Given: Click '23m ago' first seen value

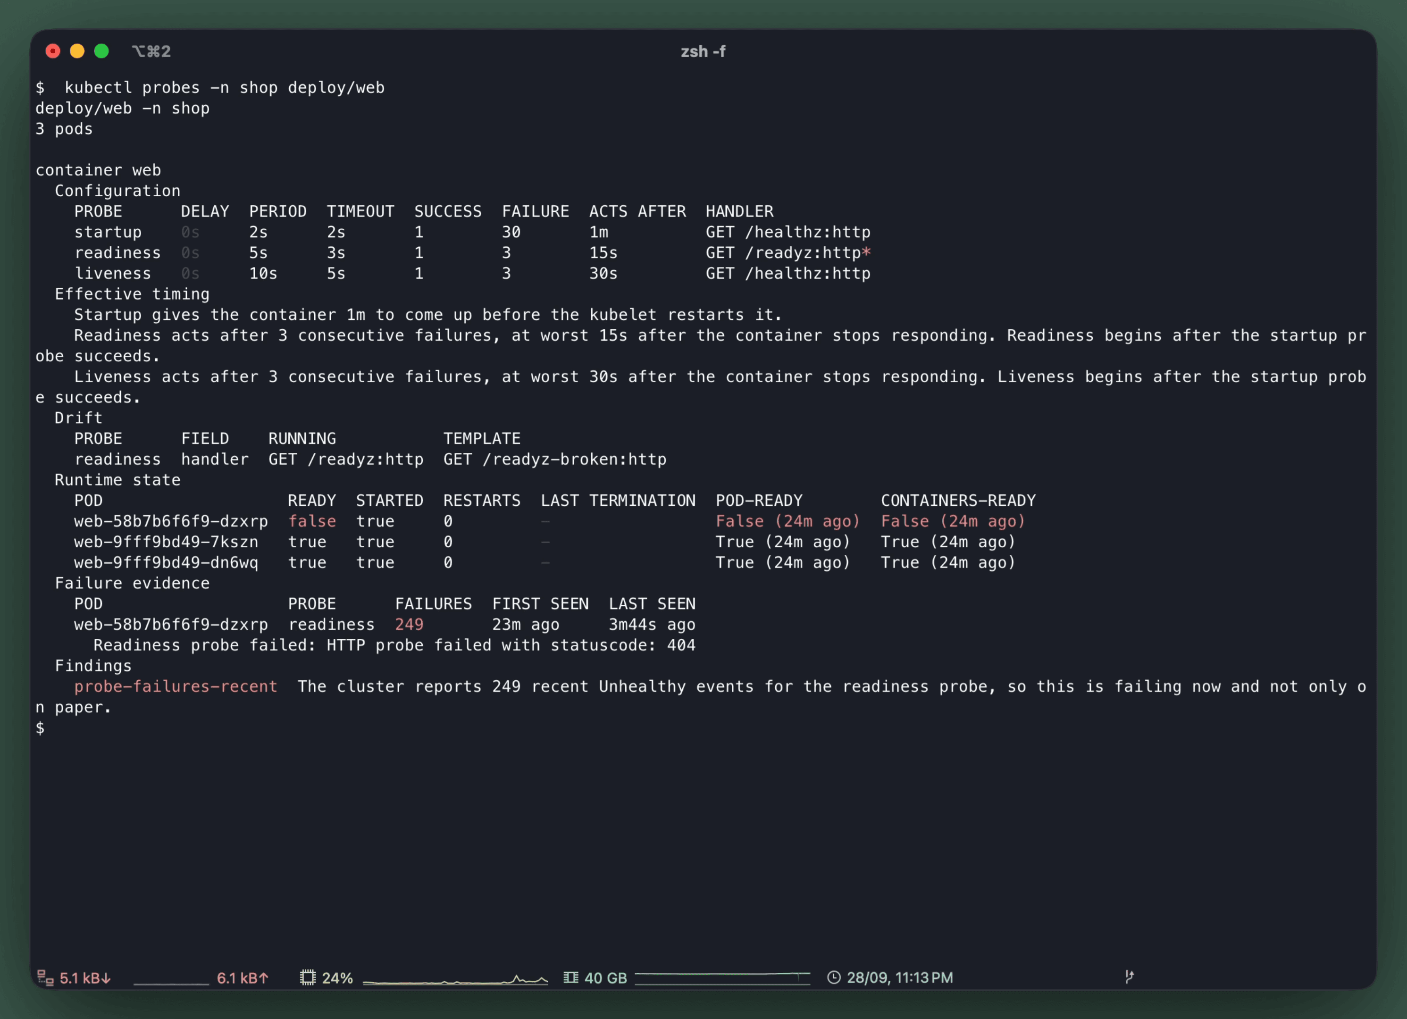Looking at the screenshot, I should coord(526,625).
